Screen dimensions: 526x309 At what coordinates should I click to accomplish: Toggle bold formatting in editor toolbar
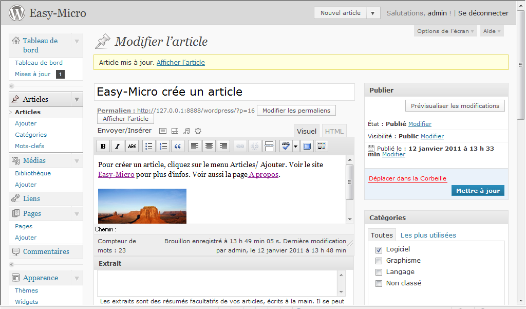[x=103, y=146]
